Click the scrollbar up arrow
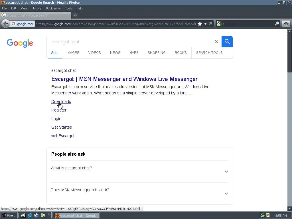292x219 pixels. click(x=290, y=31)
